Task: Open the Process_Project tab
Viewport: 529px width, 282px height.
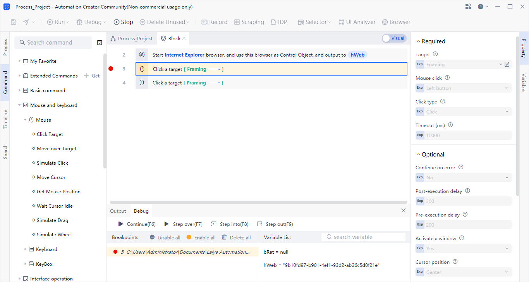Action: point(132,38)
